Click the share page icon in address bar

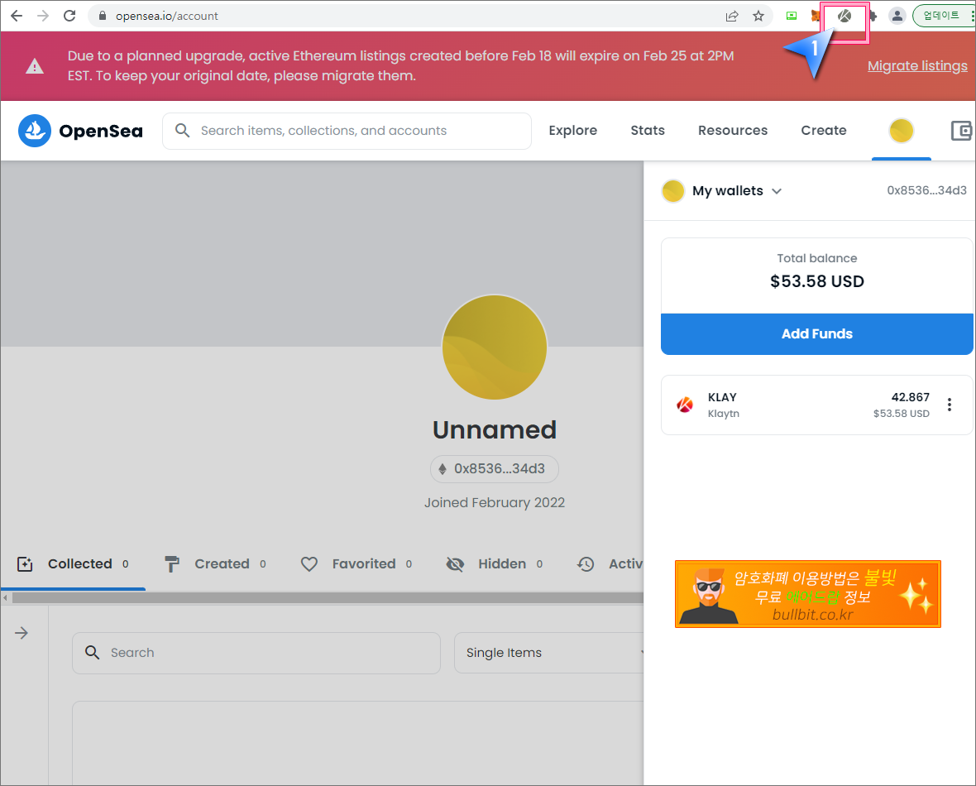[x=732, y=16]
